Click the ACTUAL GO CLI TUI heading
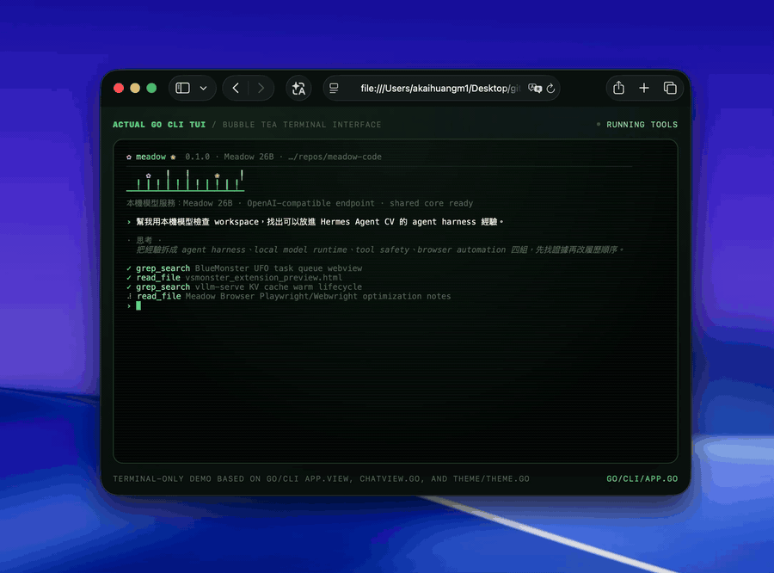Viewport: 774px width, 573px height. coord(159,125)
